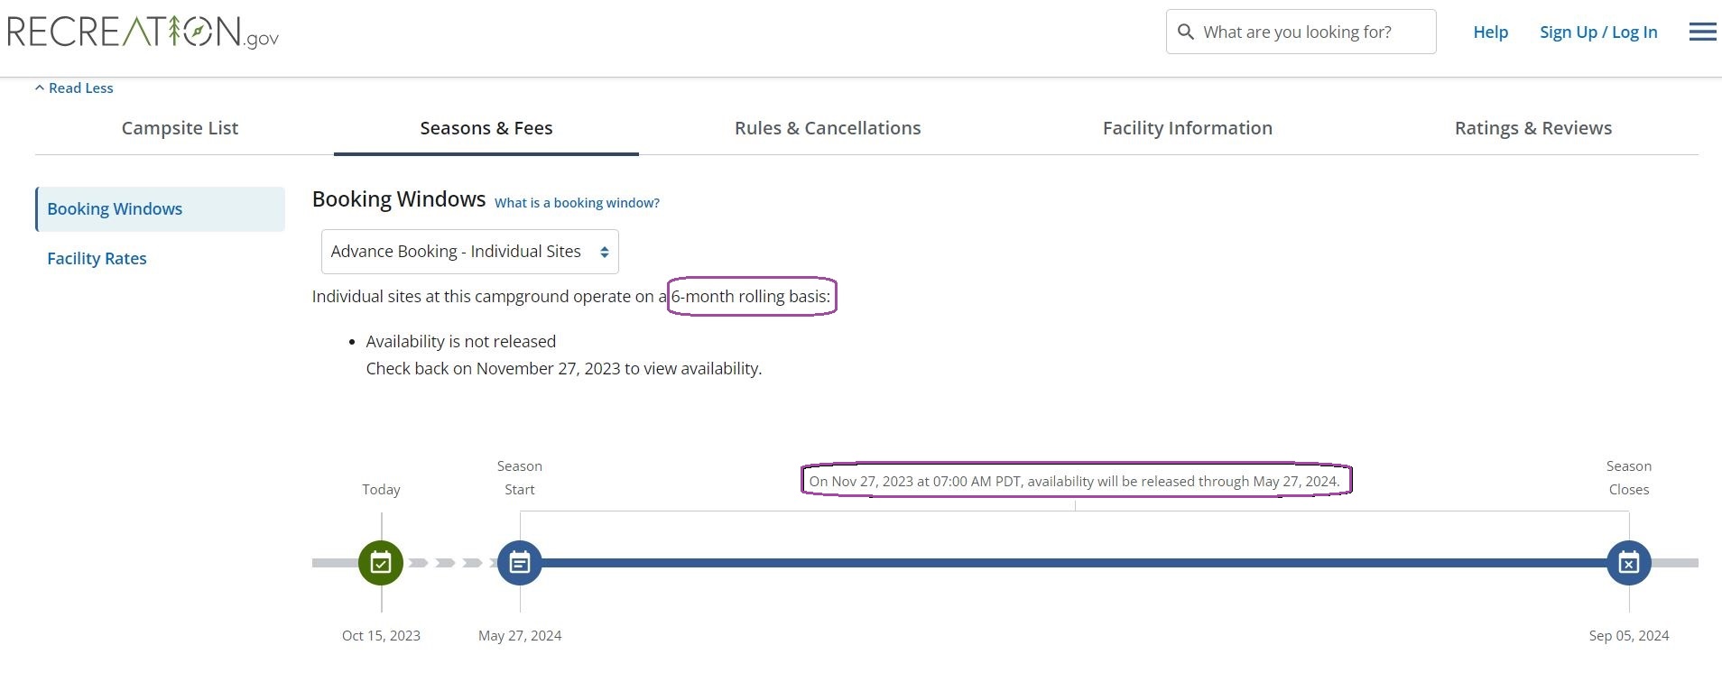Go to Facility Information tab

click(x=1187, y=128)
